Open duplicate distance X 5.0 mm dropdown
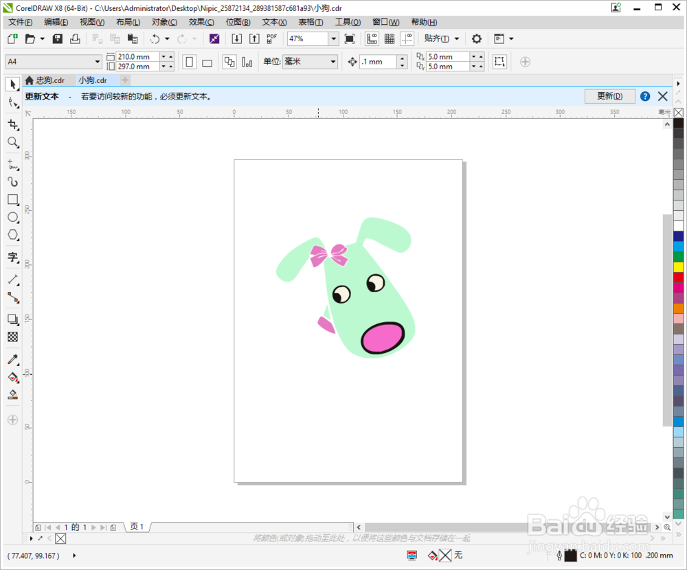The width and height of the screenshot is (687, 570). 473,57
